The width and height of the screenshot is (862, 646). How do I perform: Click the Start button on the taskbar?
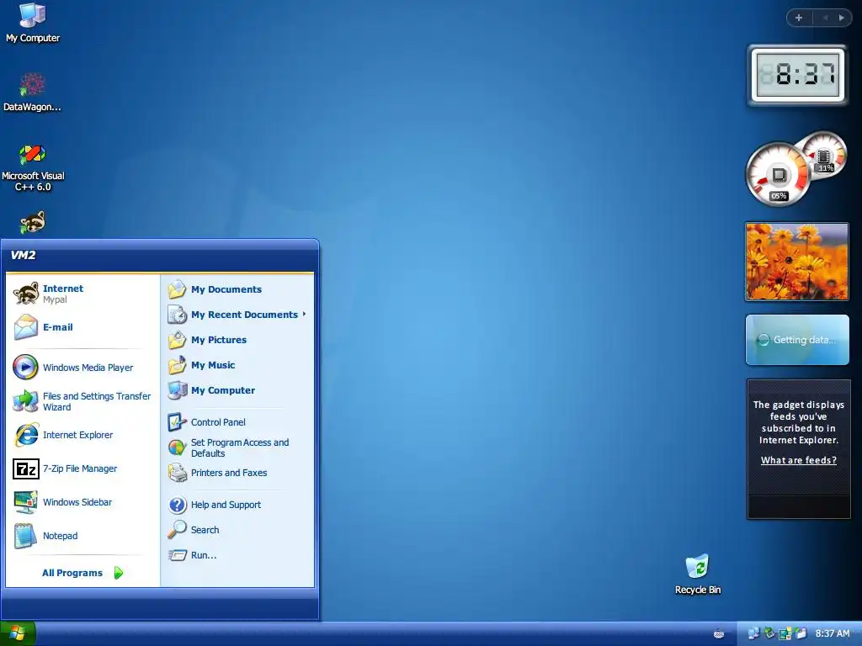pyautogui.click(x=18, y=634)
